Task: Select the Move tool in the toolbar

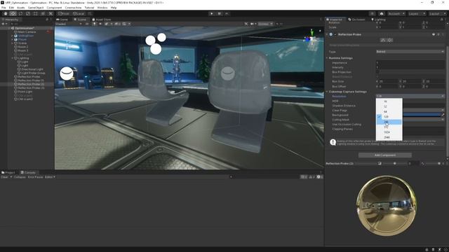Action: coord(13,13)
